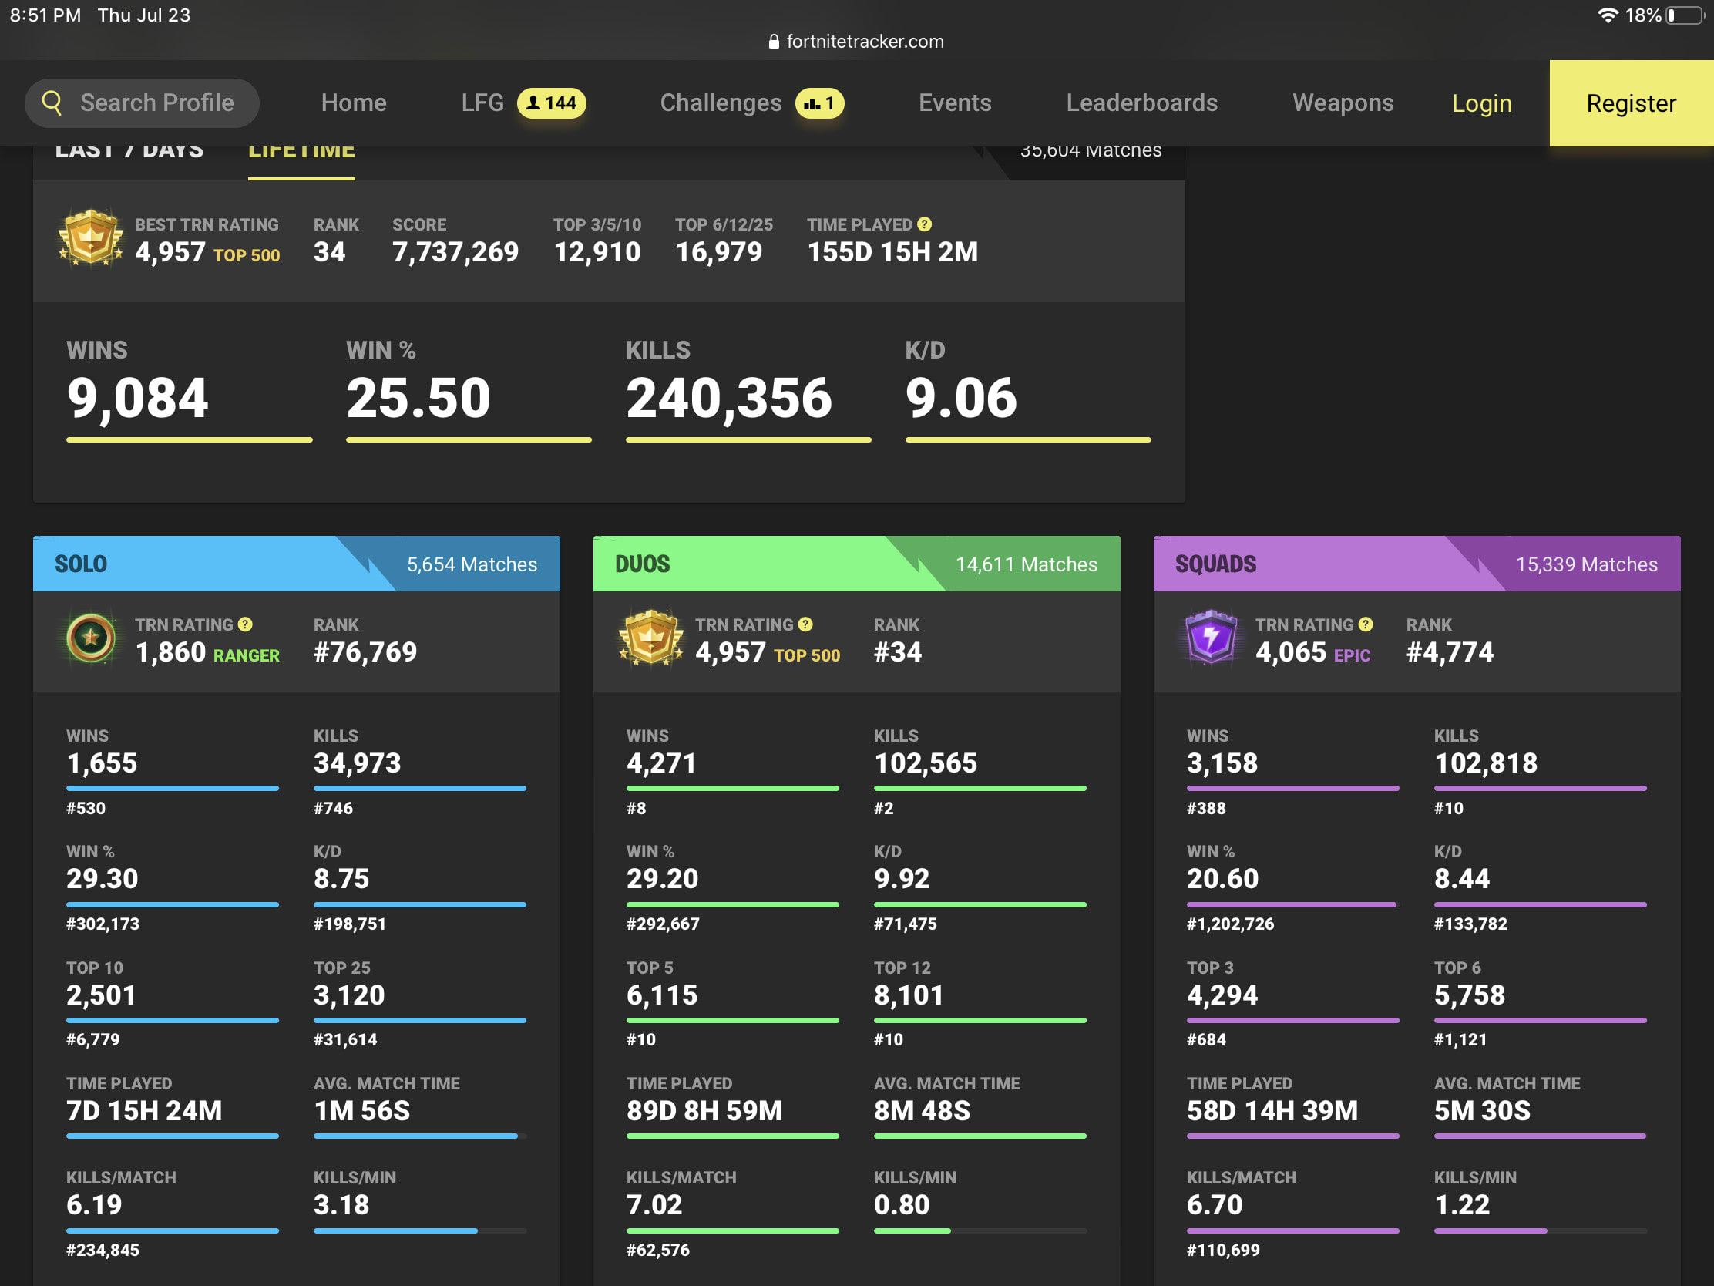Click the Solo TRN Rating help icon
This screenshot has width=1714, height=1286.
[245, 624]
